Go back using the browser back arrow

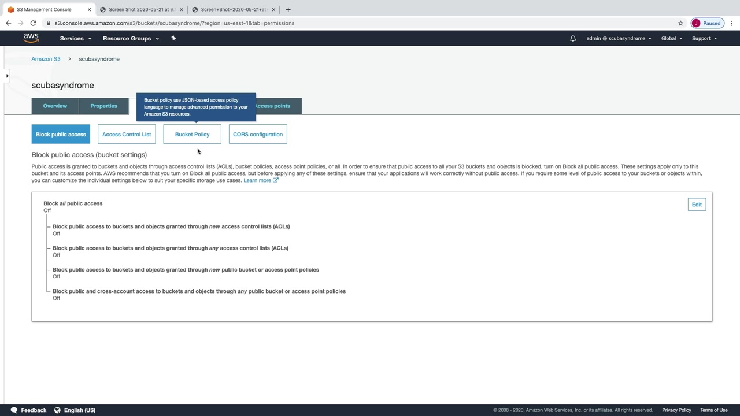(x=8, y=23)
